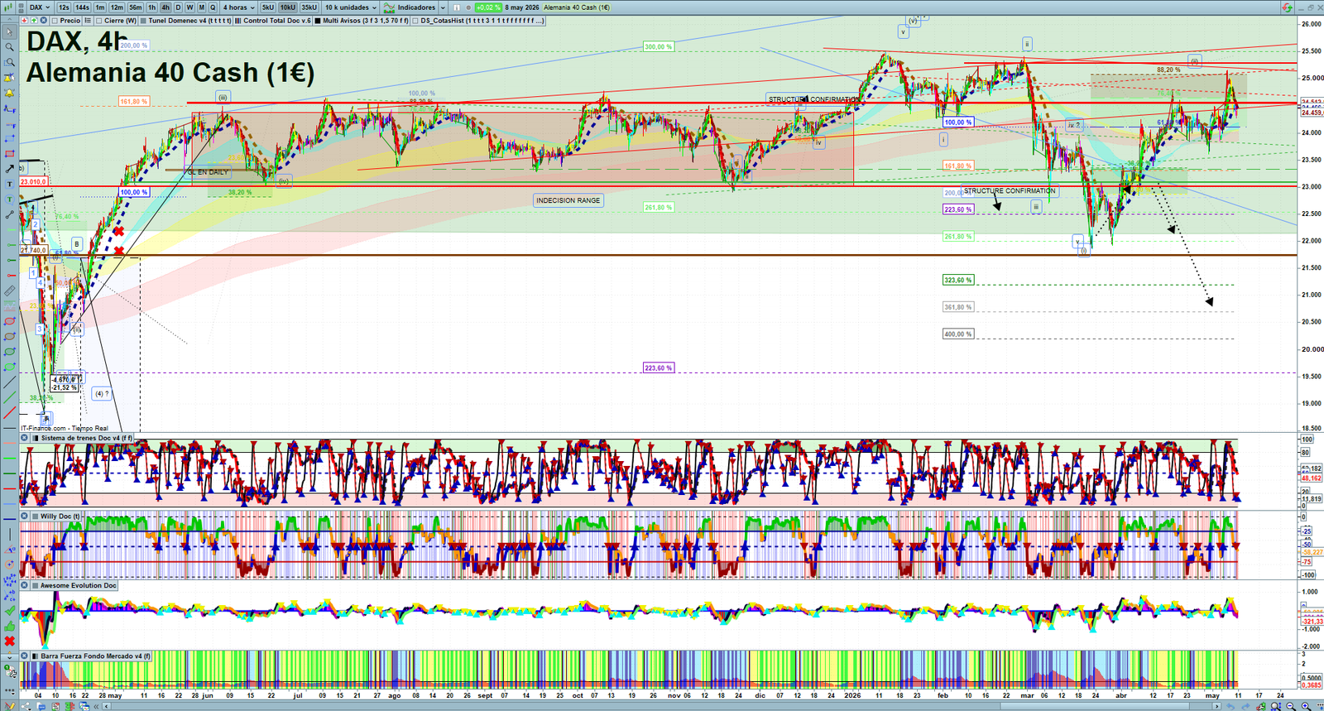
Task: Click the 400,00 % Fibonacci level label
Action: (x=958, y=334)
